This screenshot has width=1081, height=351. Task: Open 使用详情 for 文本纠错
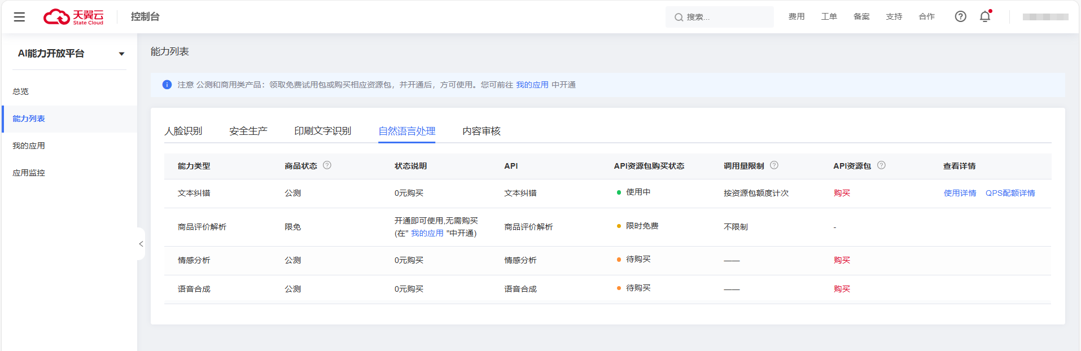click(960, 193)
